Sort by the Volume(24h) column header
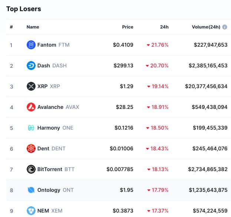The image size is (231, 217). [206, 27]
